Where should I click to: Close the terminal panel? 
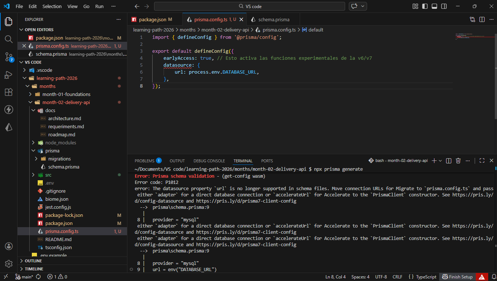pos(491,160)
